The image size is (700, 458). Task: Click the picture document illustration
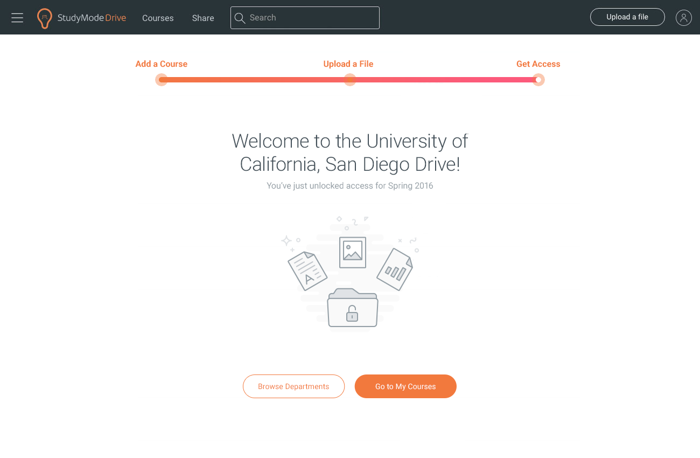coord(353,252)
